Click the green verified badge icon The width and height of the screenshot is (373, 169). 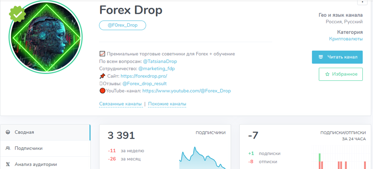(17, 14)
